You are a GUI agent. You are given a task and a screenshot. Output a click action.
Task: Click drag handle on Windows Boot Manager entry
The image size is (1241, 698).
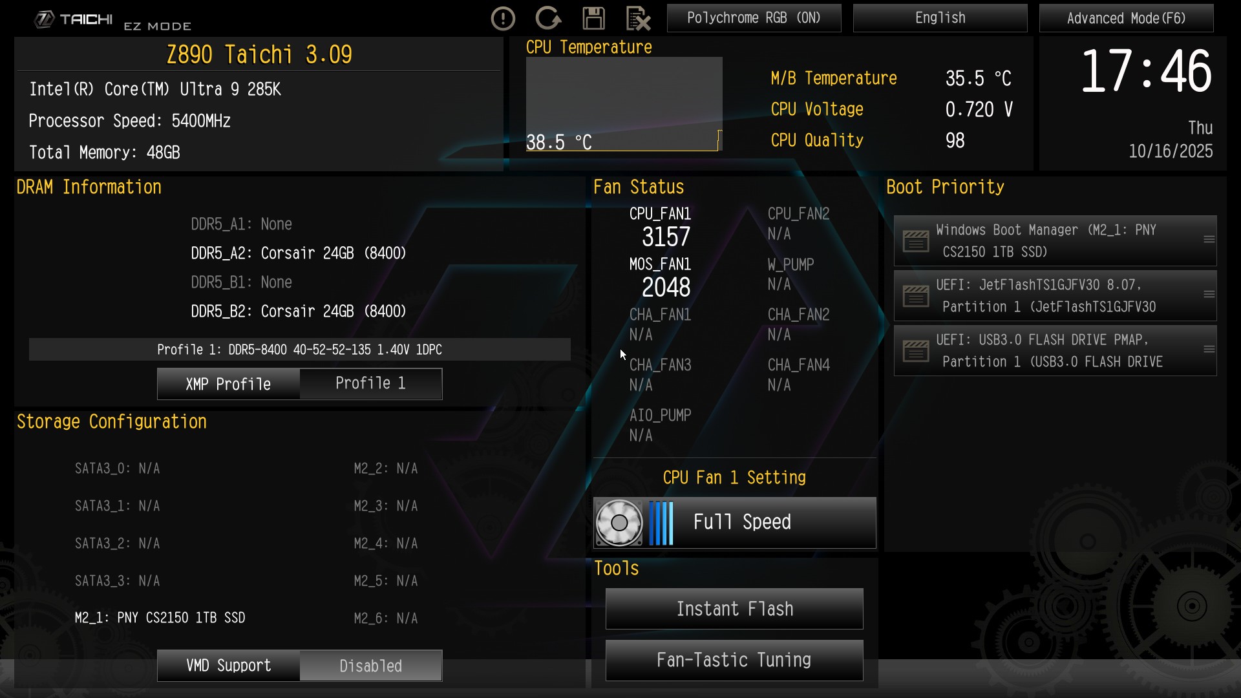click(1209, 240)
